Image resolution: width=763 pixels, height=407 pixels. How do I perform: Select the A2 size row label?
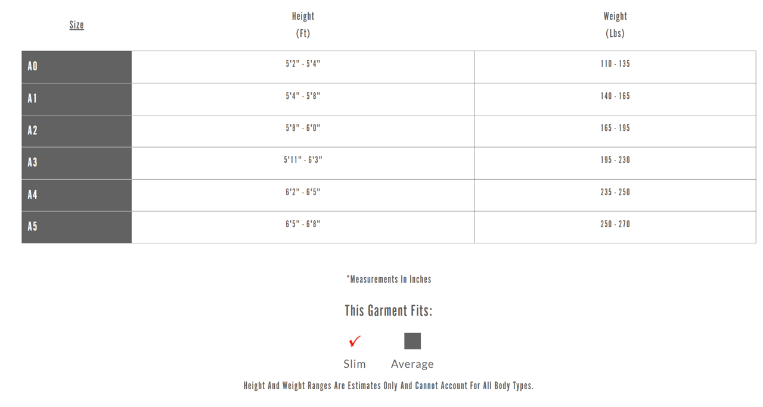pos(33,130)
